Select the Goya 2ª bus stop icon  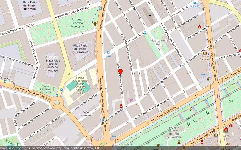tap(194, 3)
